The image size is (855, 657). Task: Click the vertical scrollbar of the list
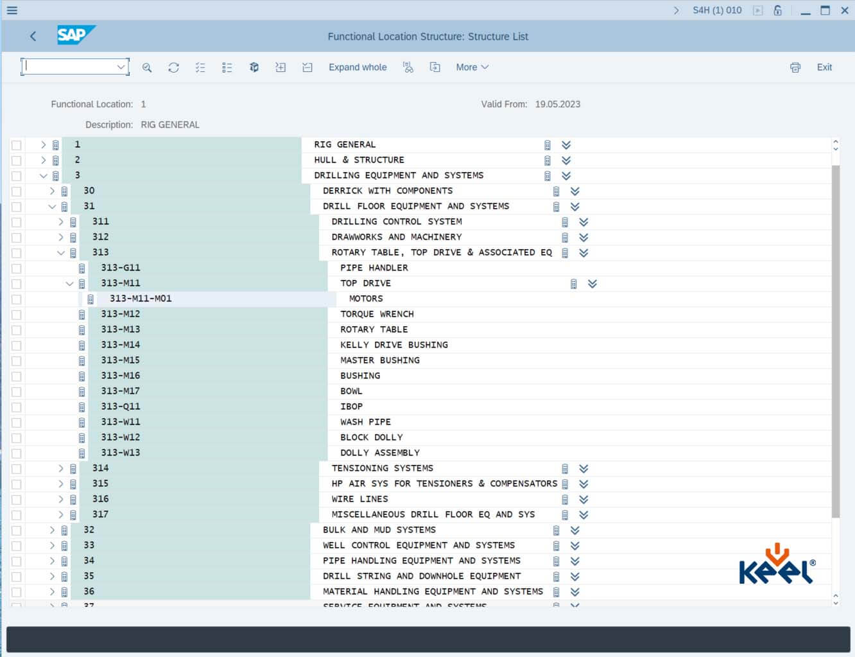(835, 340)
